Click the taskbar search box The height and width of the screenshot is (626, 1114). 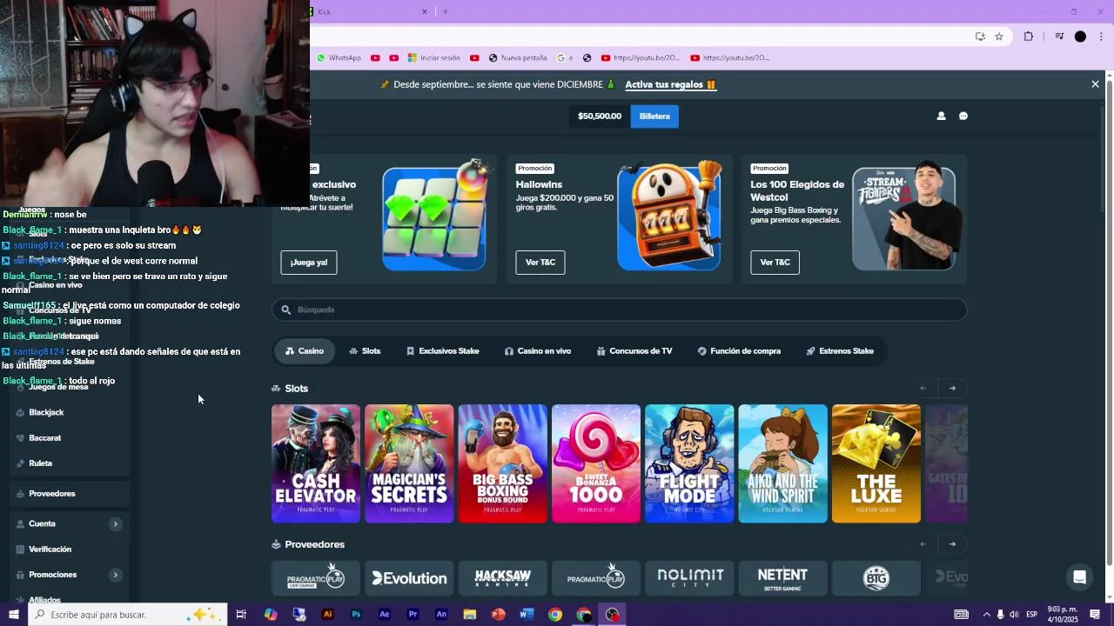click(x=128, y=615)
